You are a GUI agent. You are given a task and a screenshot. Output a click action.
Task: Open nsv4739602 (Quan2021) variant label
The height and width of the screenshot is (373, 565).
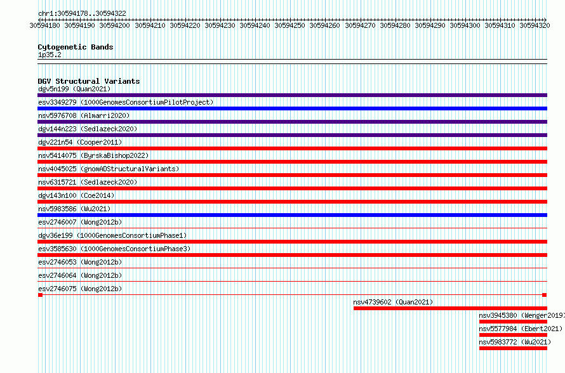pyautogui.click(x=393, y=302)
